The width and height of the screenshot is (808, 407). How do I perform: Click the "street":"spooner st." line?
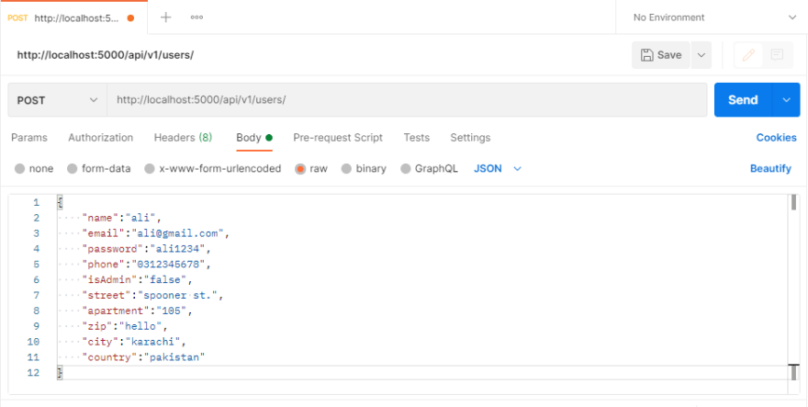coord(152,295)
